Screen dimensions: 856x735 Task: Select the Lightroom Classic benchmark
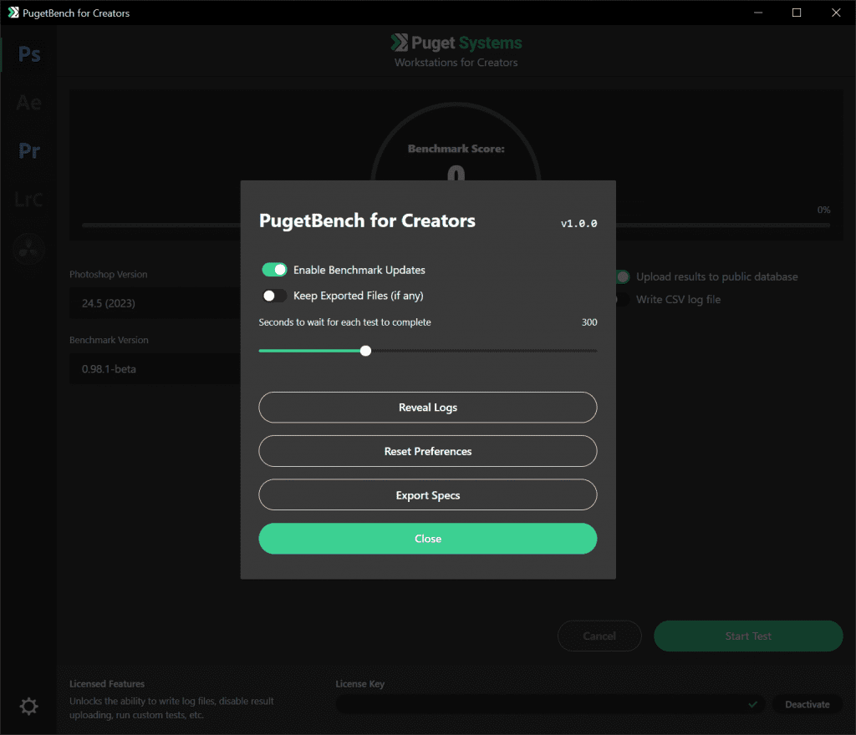coord(28,200)
